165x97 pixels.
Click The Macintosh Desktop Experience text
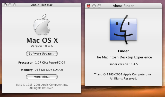point(123,57)
